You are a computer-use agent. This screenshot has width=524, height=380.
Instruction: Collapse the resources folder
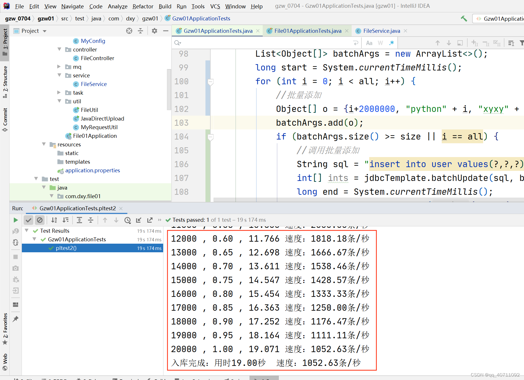click(44, 144)
